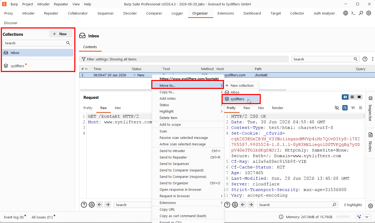This screenshot has width=375, height=223.
Task: Open the three-dot options menu above the table
Action: point(373,59)
